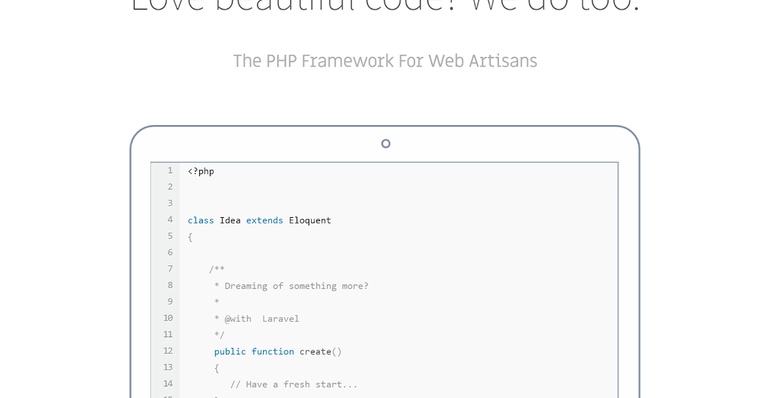This screenshot has width=759, height=398.
Task: Click the opening brace on line 5
Action: pos(190,237)
